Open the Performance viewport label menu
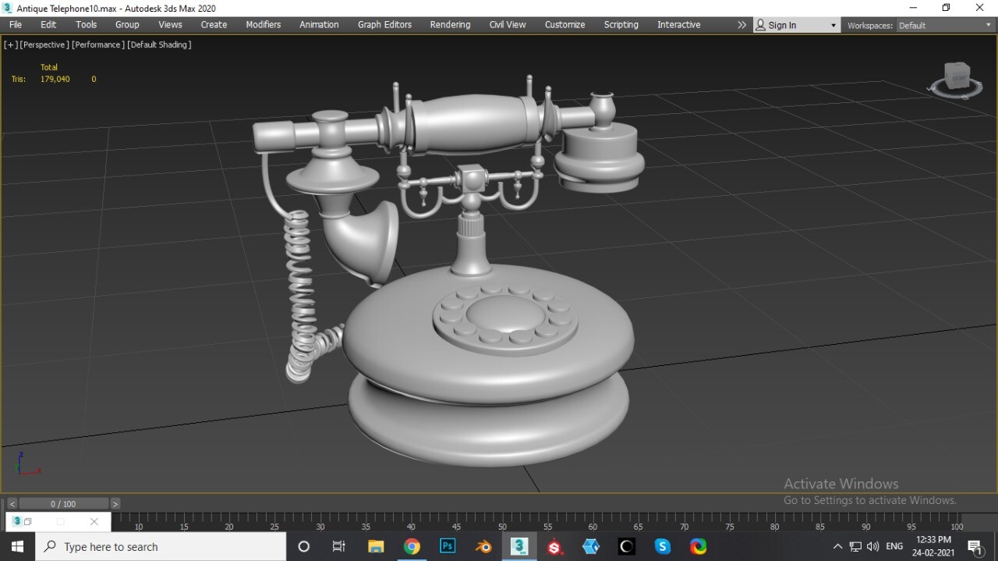Image resolution: width=998 pixels, height=561 pixels. [98, 44]
